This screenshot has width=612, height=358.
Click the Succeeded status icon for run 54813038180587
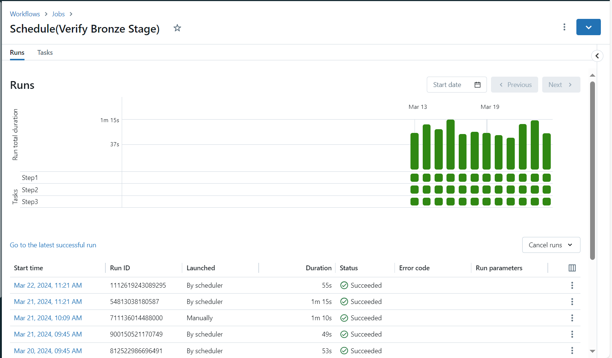coord(344,301)
